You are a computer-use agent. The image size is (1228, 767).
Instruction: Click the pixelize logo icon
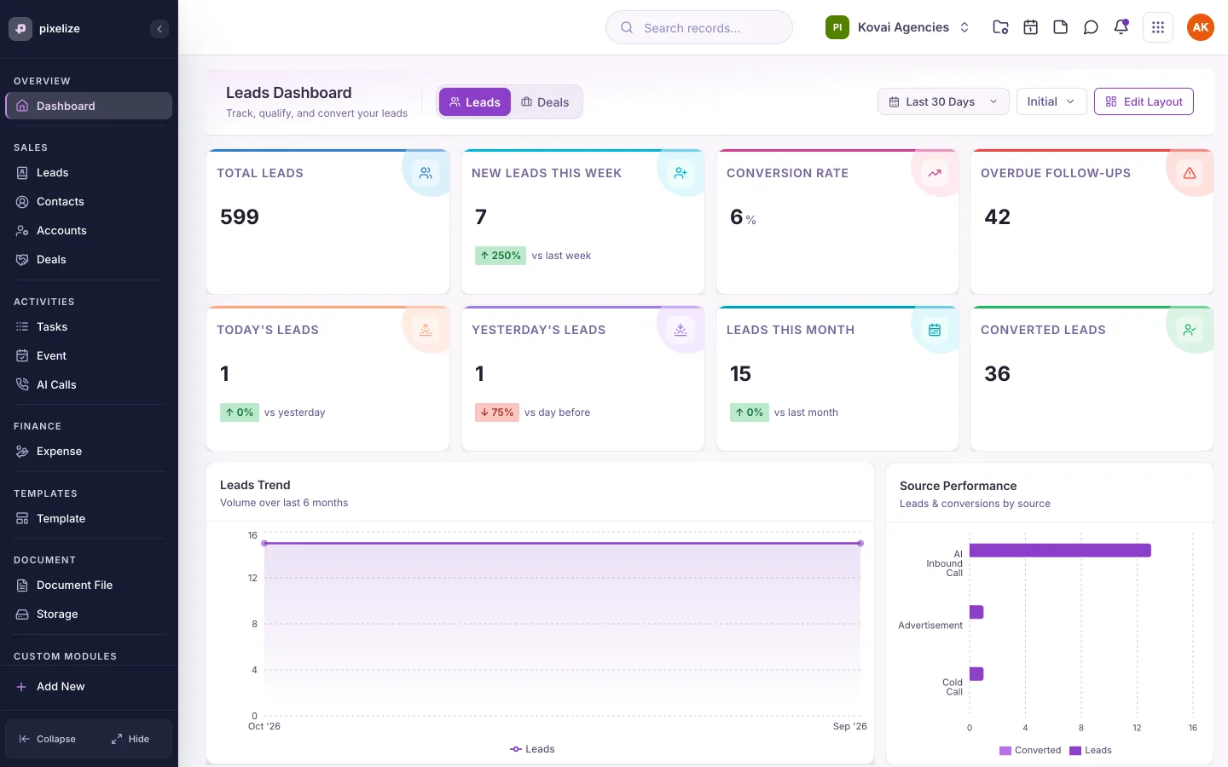[x=20, y=28]
